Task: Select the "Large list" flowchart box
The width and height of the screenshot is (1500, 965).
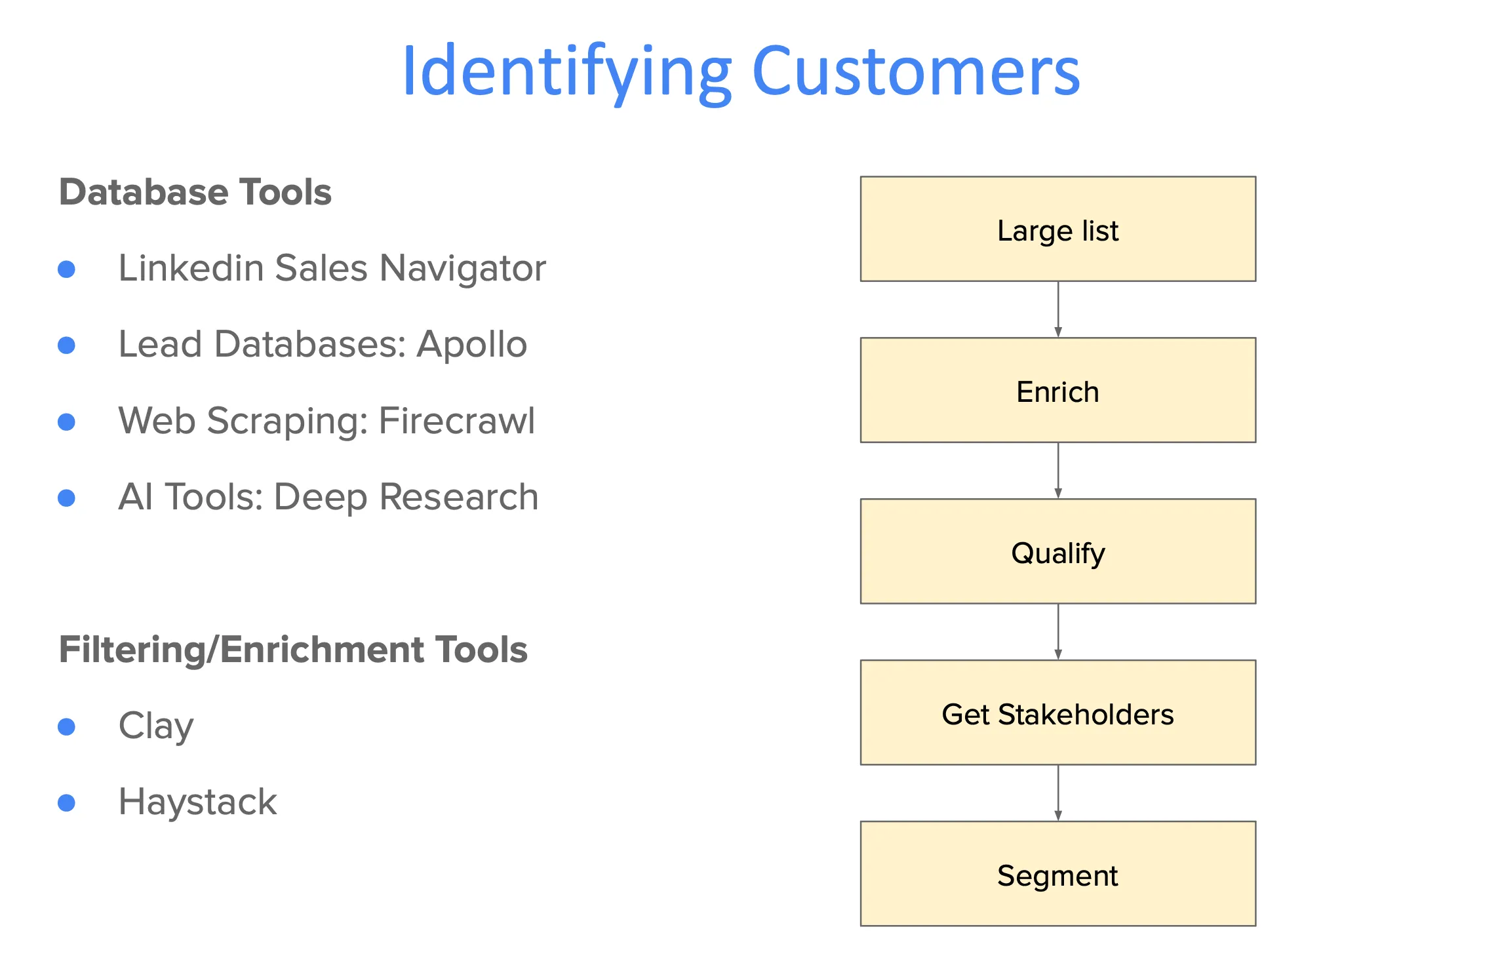Action: coord(1057,229)
